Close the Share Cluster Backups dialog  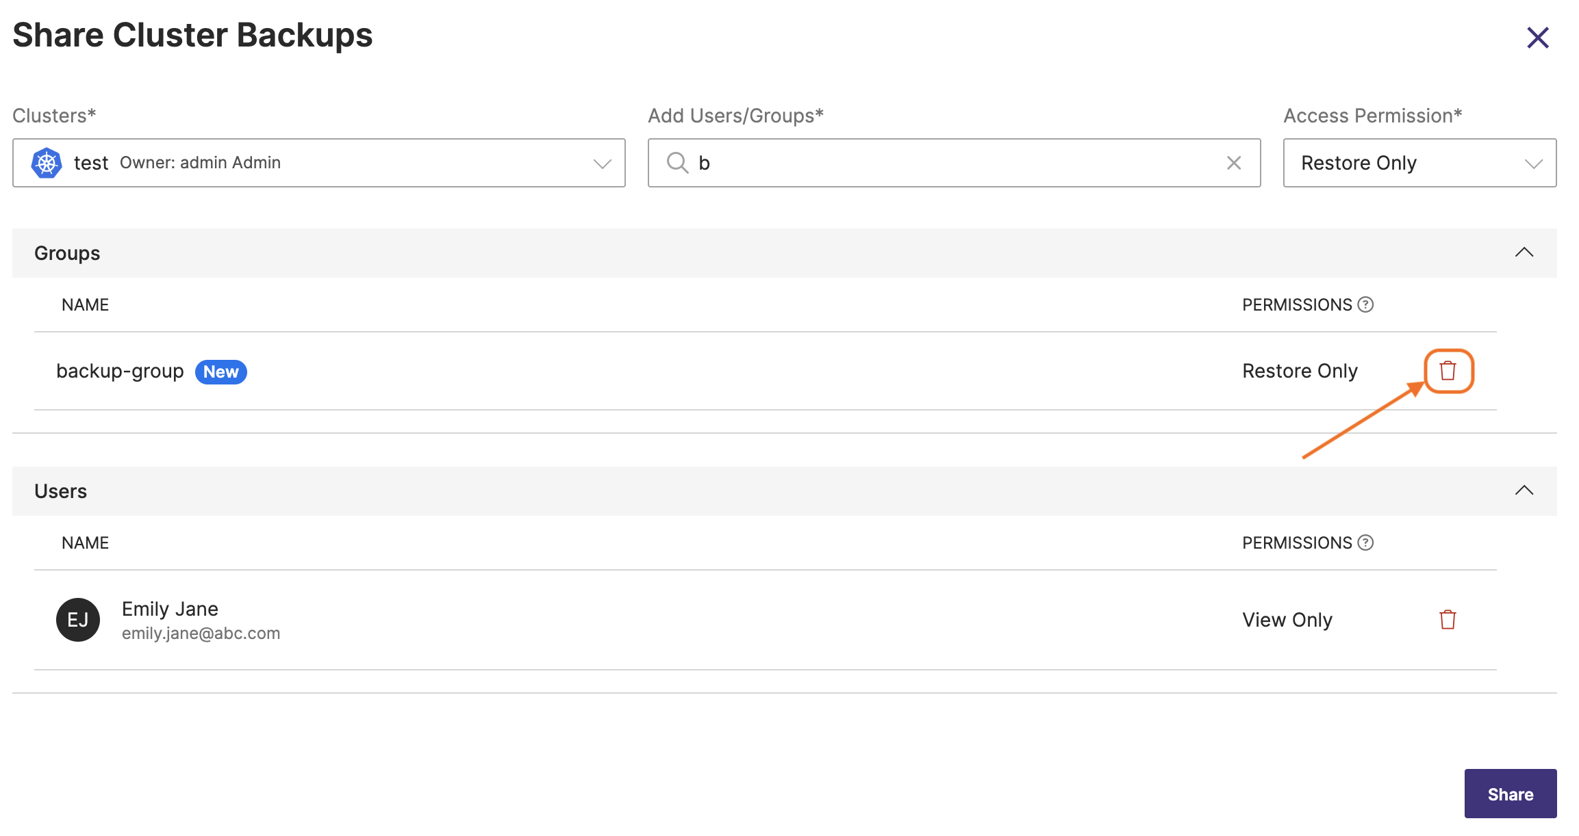(x=1537, y=38)
